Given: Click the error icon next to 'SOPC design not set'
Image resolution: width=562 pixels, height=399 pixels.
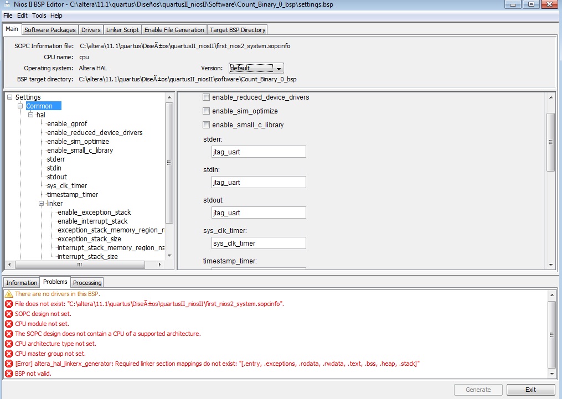Looking at the screenshot, I should pyautogui.click(x=9, y=314).
